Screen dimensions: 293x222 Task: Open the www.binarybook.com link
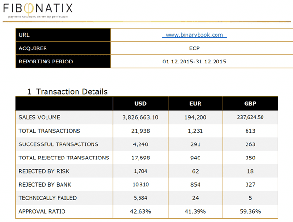tap(194, 35)
